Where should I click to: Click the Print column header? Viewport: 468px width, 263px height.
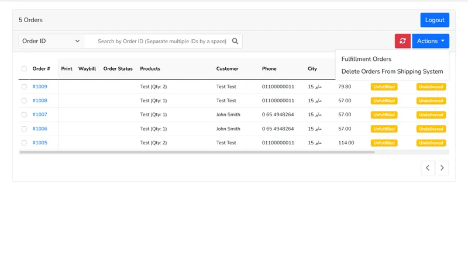point(67,68)
